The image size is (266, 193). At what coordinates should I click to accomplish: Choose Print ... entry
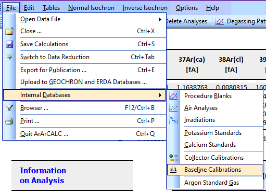click(x=84, y=121)
